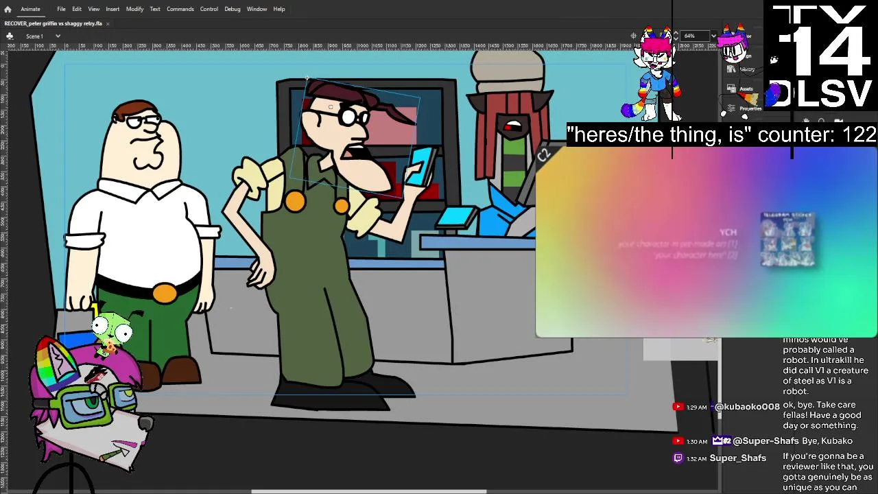Viewport: 878px width, 494px height.
Task: Click the Center Stage icon
Action: tap(634, 36)
